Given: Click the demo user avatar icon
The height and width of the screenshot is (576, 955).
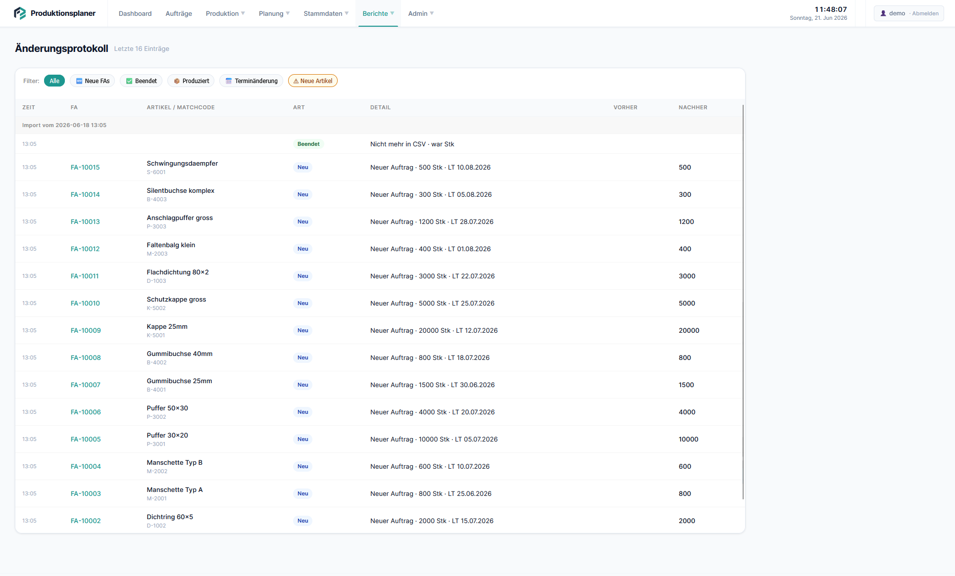Looking at the screenshot, I should pyautogui.click(x=883, y=13).
